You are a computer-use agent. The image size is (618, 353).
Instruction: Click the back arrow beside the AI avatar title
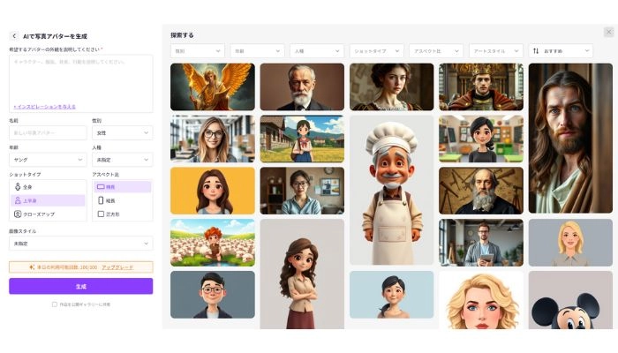click(x=14, y=36)
